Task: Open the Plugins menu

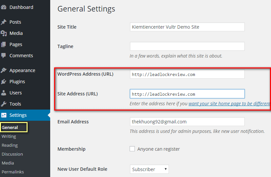Action: point(17,82)
